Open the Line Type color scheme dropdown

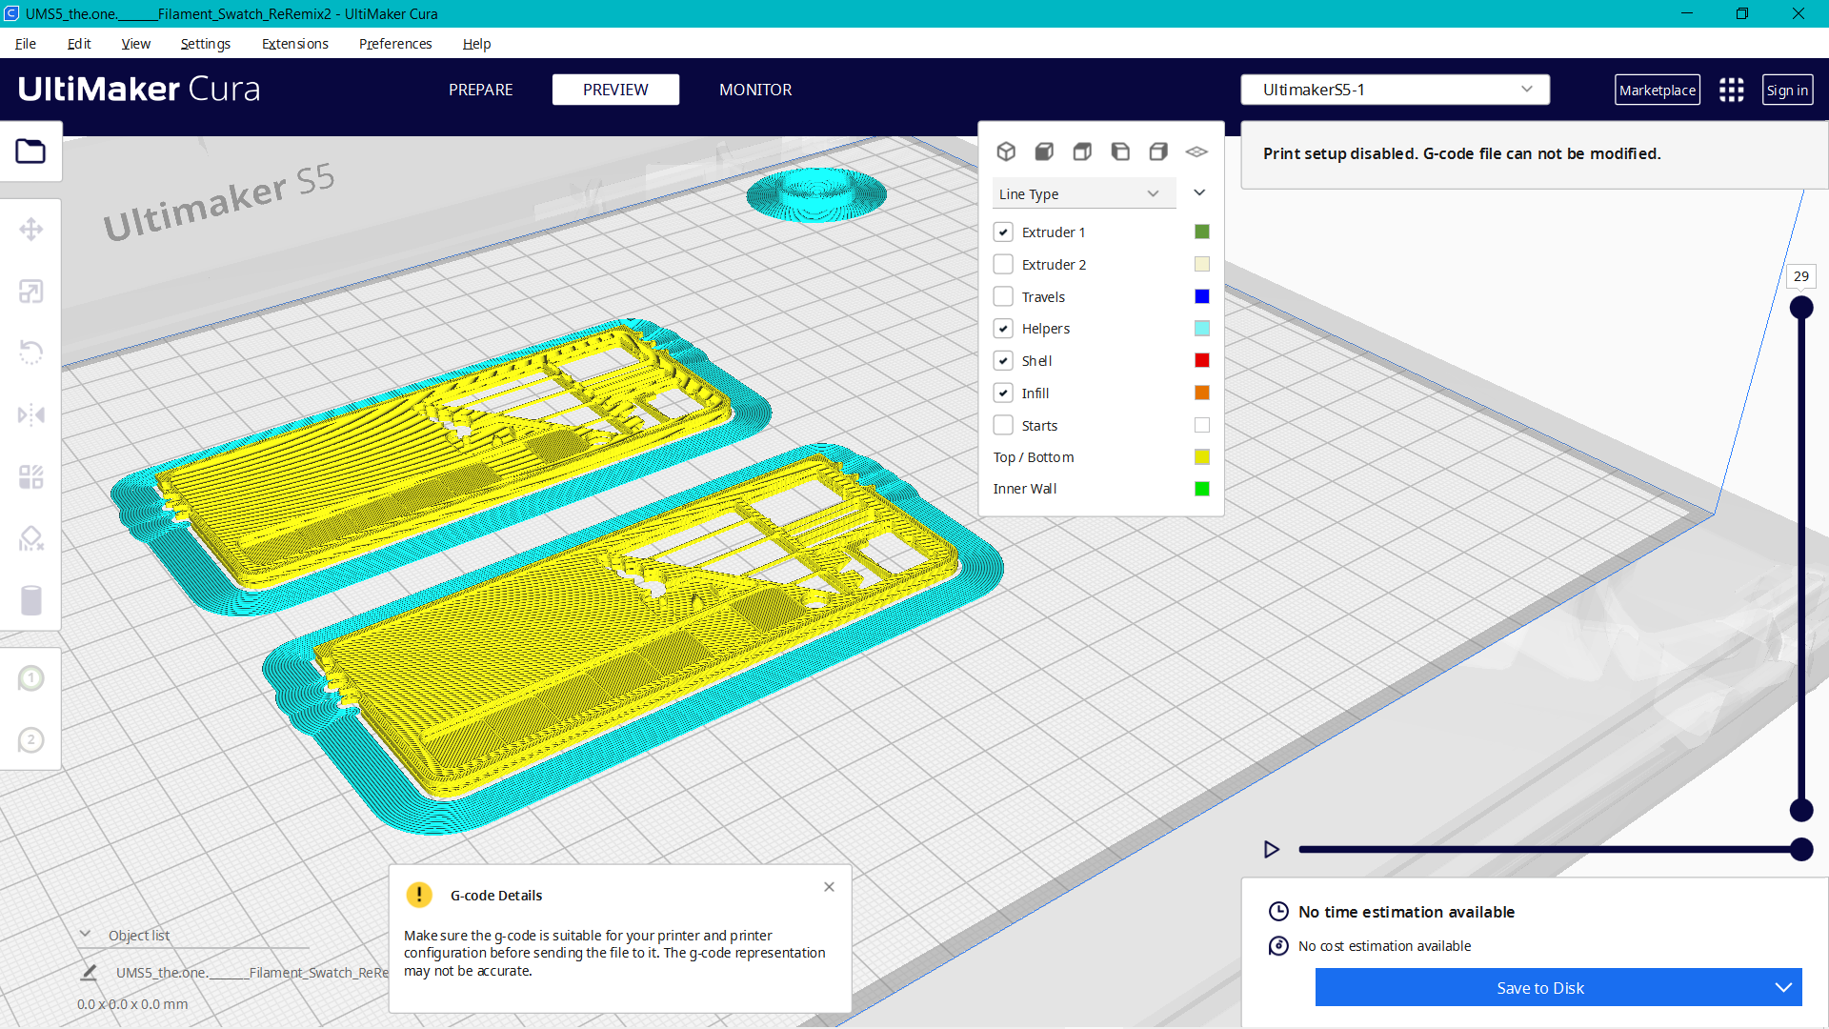(1083, 193)
